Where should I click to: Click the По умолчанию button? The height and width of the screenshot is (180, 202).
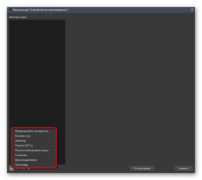(142, 169)
